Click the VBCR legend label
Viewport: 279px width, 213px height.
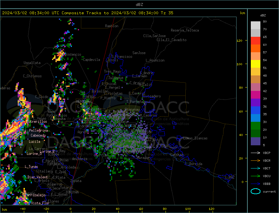point(267,160)
